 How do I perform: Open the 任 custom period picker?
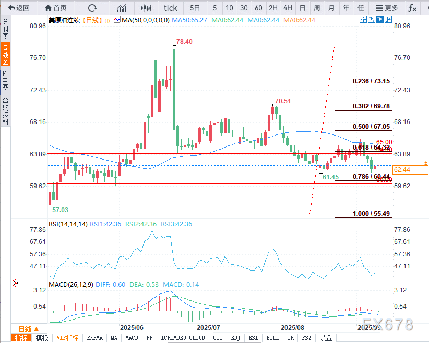pos(361,8)
